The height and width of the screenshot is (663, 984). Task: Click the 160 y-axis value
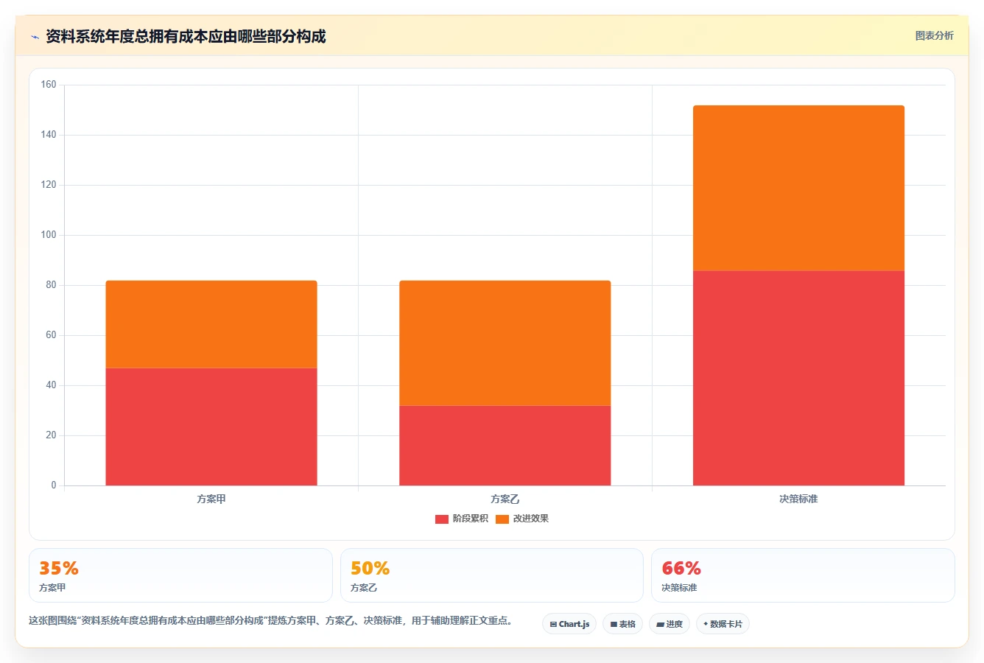click(x=49, y=85)
